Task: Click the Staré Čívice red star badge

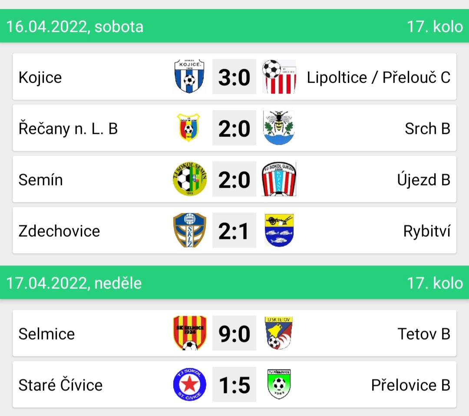Action: pos(190,384)
